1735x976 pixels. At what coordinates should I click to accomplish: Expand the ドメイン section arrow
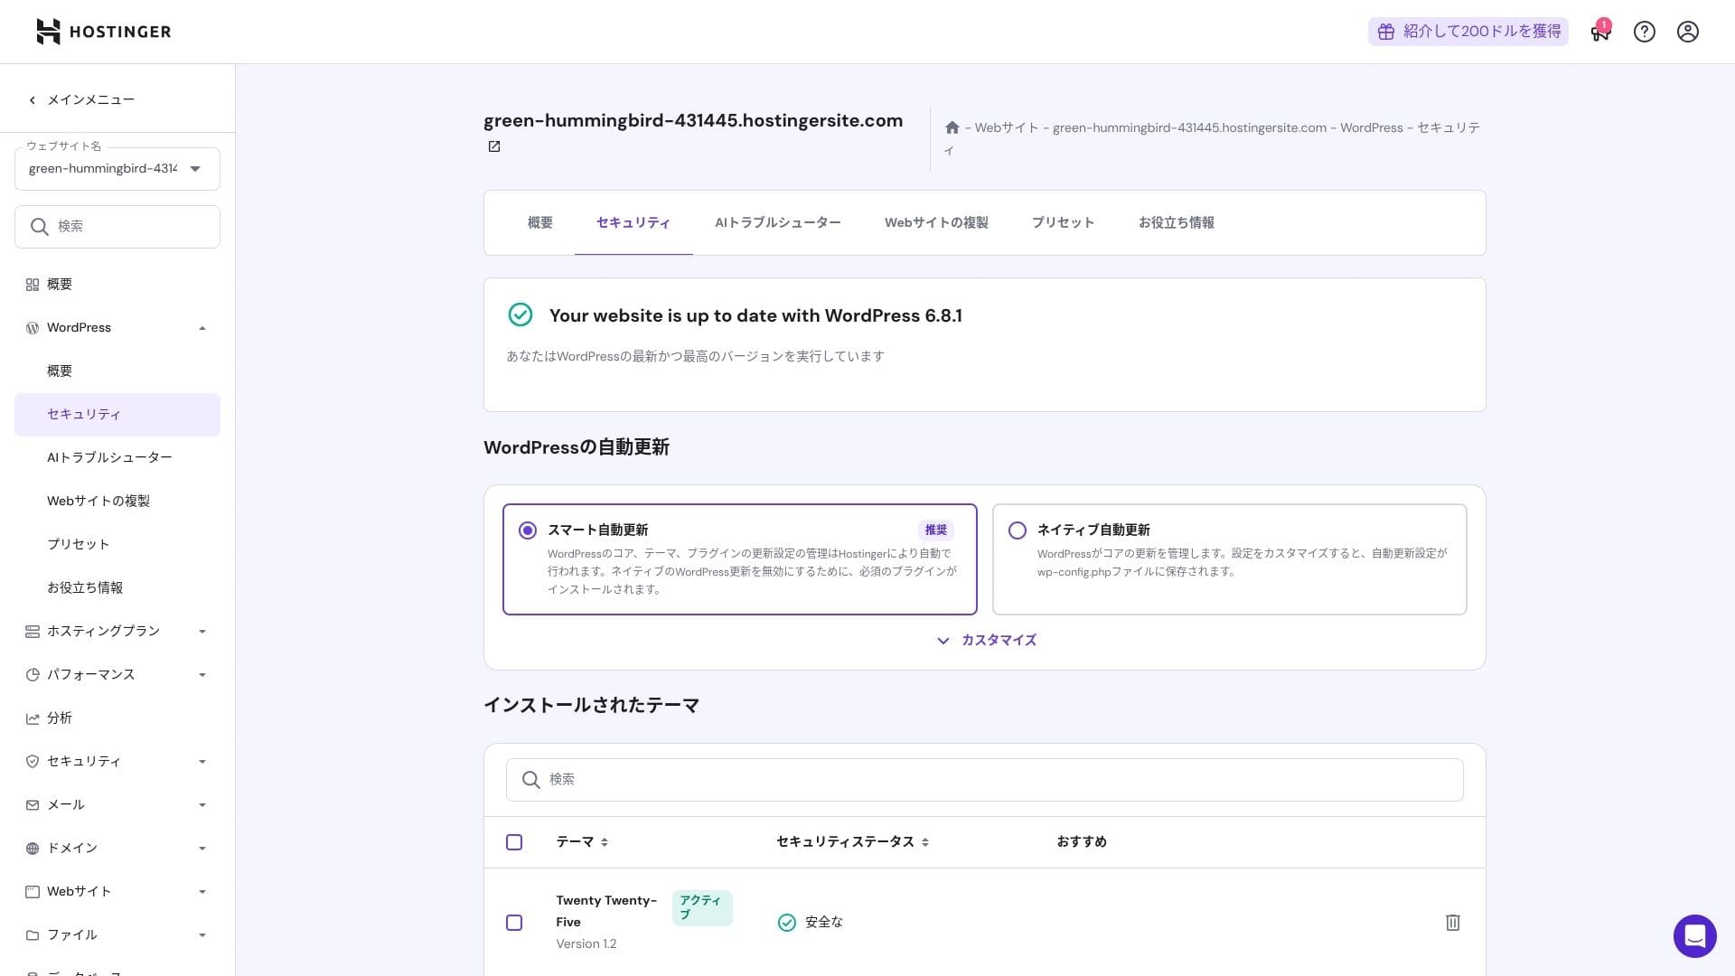point(202,849)
